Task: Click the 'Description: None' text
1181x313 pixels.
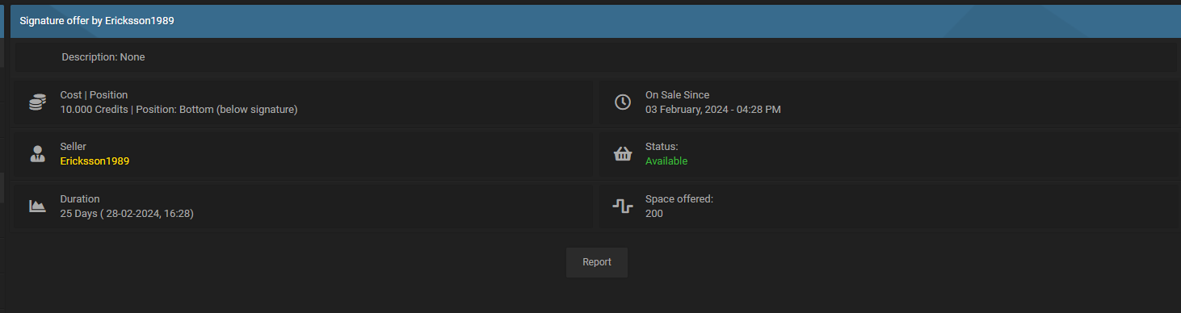Action: pos(103,57)
